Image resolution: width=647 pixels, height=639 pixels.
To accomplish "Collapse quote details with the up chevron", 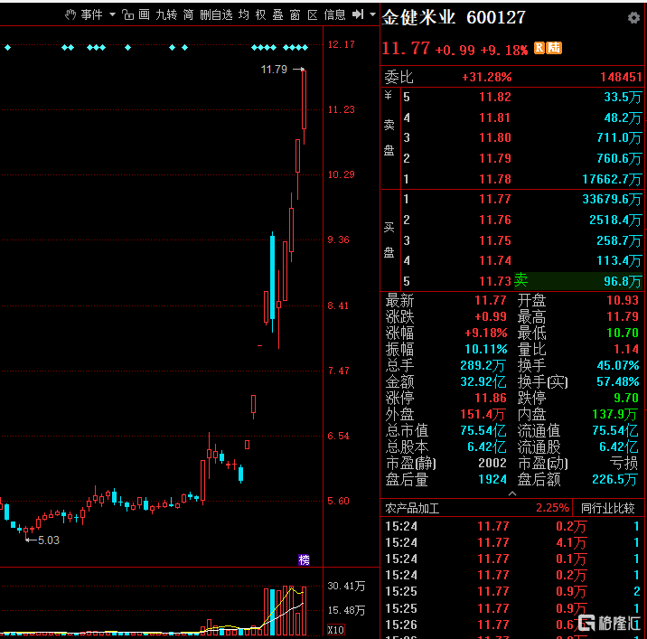I will click(x=512, y=493).
